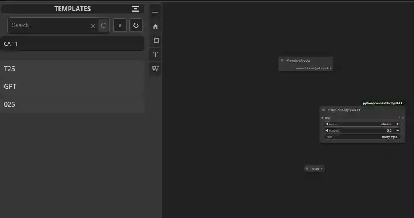Click the 'any' input slot on PlaySound node

[322, 118]
